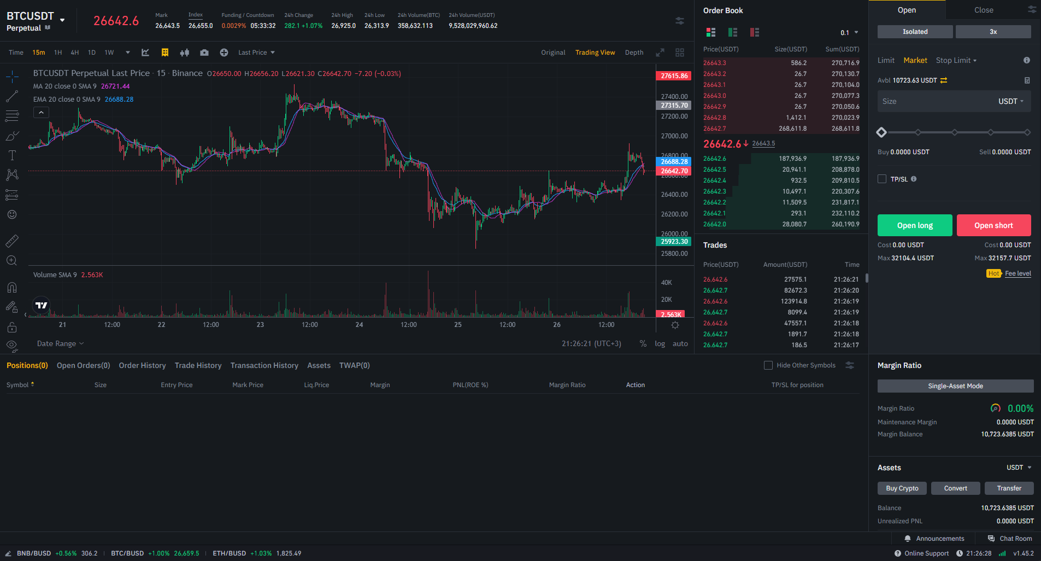Lock all drawing tools

[12, 327]
